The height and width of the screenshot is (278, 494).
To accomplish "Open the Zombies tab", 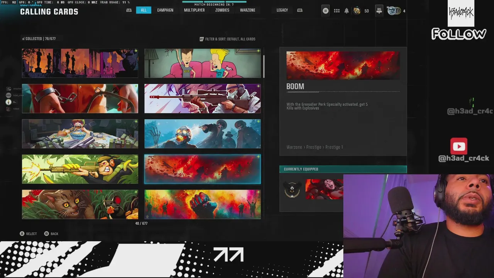I will tap(222, 10).
